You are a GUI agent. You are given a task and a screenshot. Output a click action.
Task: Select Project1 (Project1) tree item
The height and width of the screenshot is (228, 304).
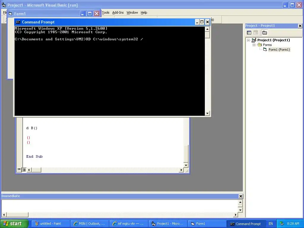click(273, 40)
